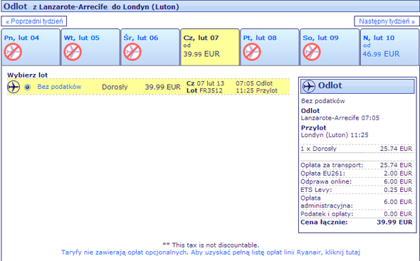
Task: Click the Wybierz lot heading
Action: coord(27,75)
